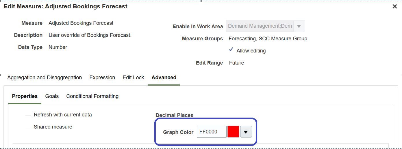
Task: Close the Edit Measure dialog
Action: pyautogui.click(x=394, y=6)
